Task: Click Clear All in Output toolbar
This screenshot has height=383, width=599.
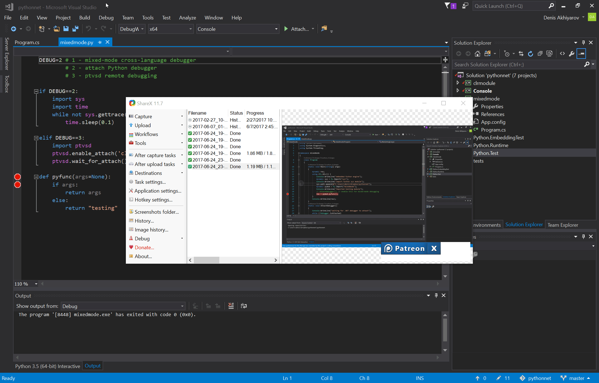Action: (231, 306)
